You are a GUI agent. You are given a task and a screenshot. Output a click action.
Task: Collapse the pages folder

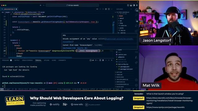[120, 16]
